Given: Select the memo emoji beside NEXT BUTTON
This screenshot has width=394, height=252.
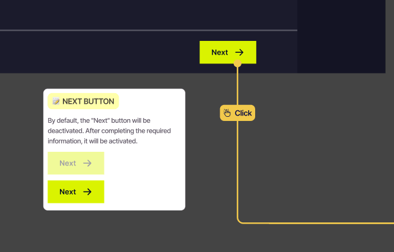Looking at the screenshot, I should coord(56,101).
